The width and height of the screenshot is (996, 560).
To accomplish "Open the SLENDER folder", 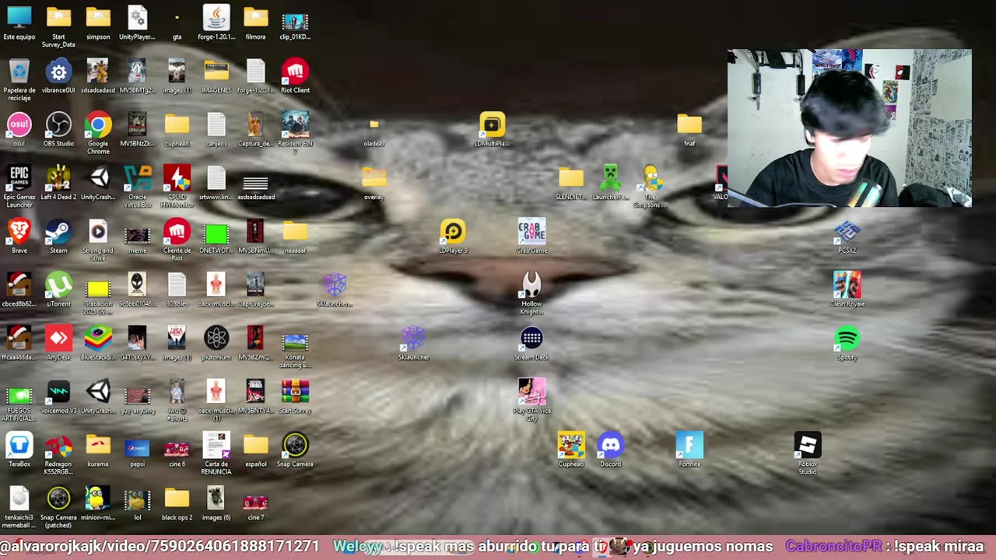I will [x=571, y=183].
